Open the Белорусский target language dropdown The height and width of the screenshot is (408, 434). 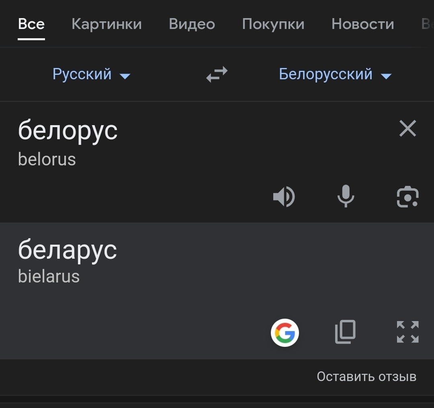tap(326, 74)
